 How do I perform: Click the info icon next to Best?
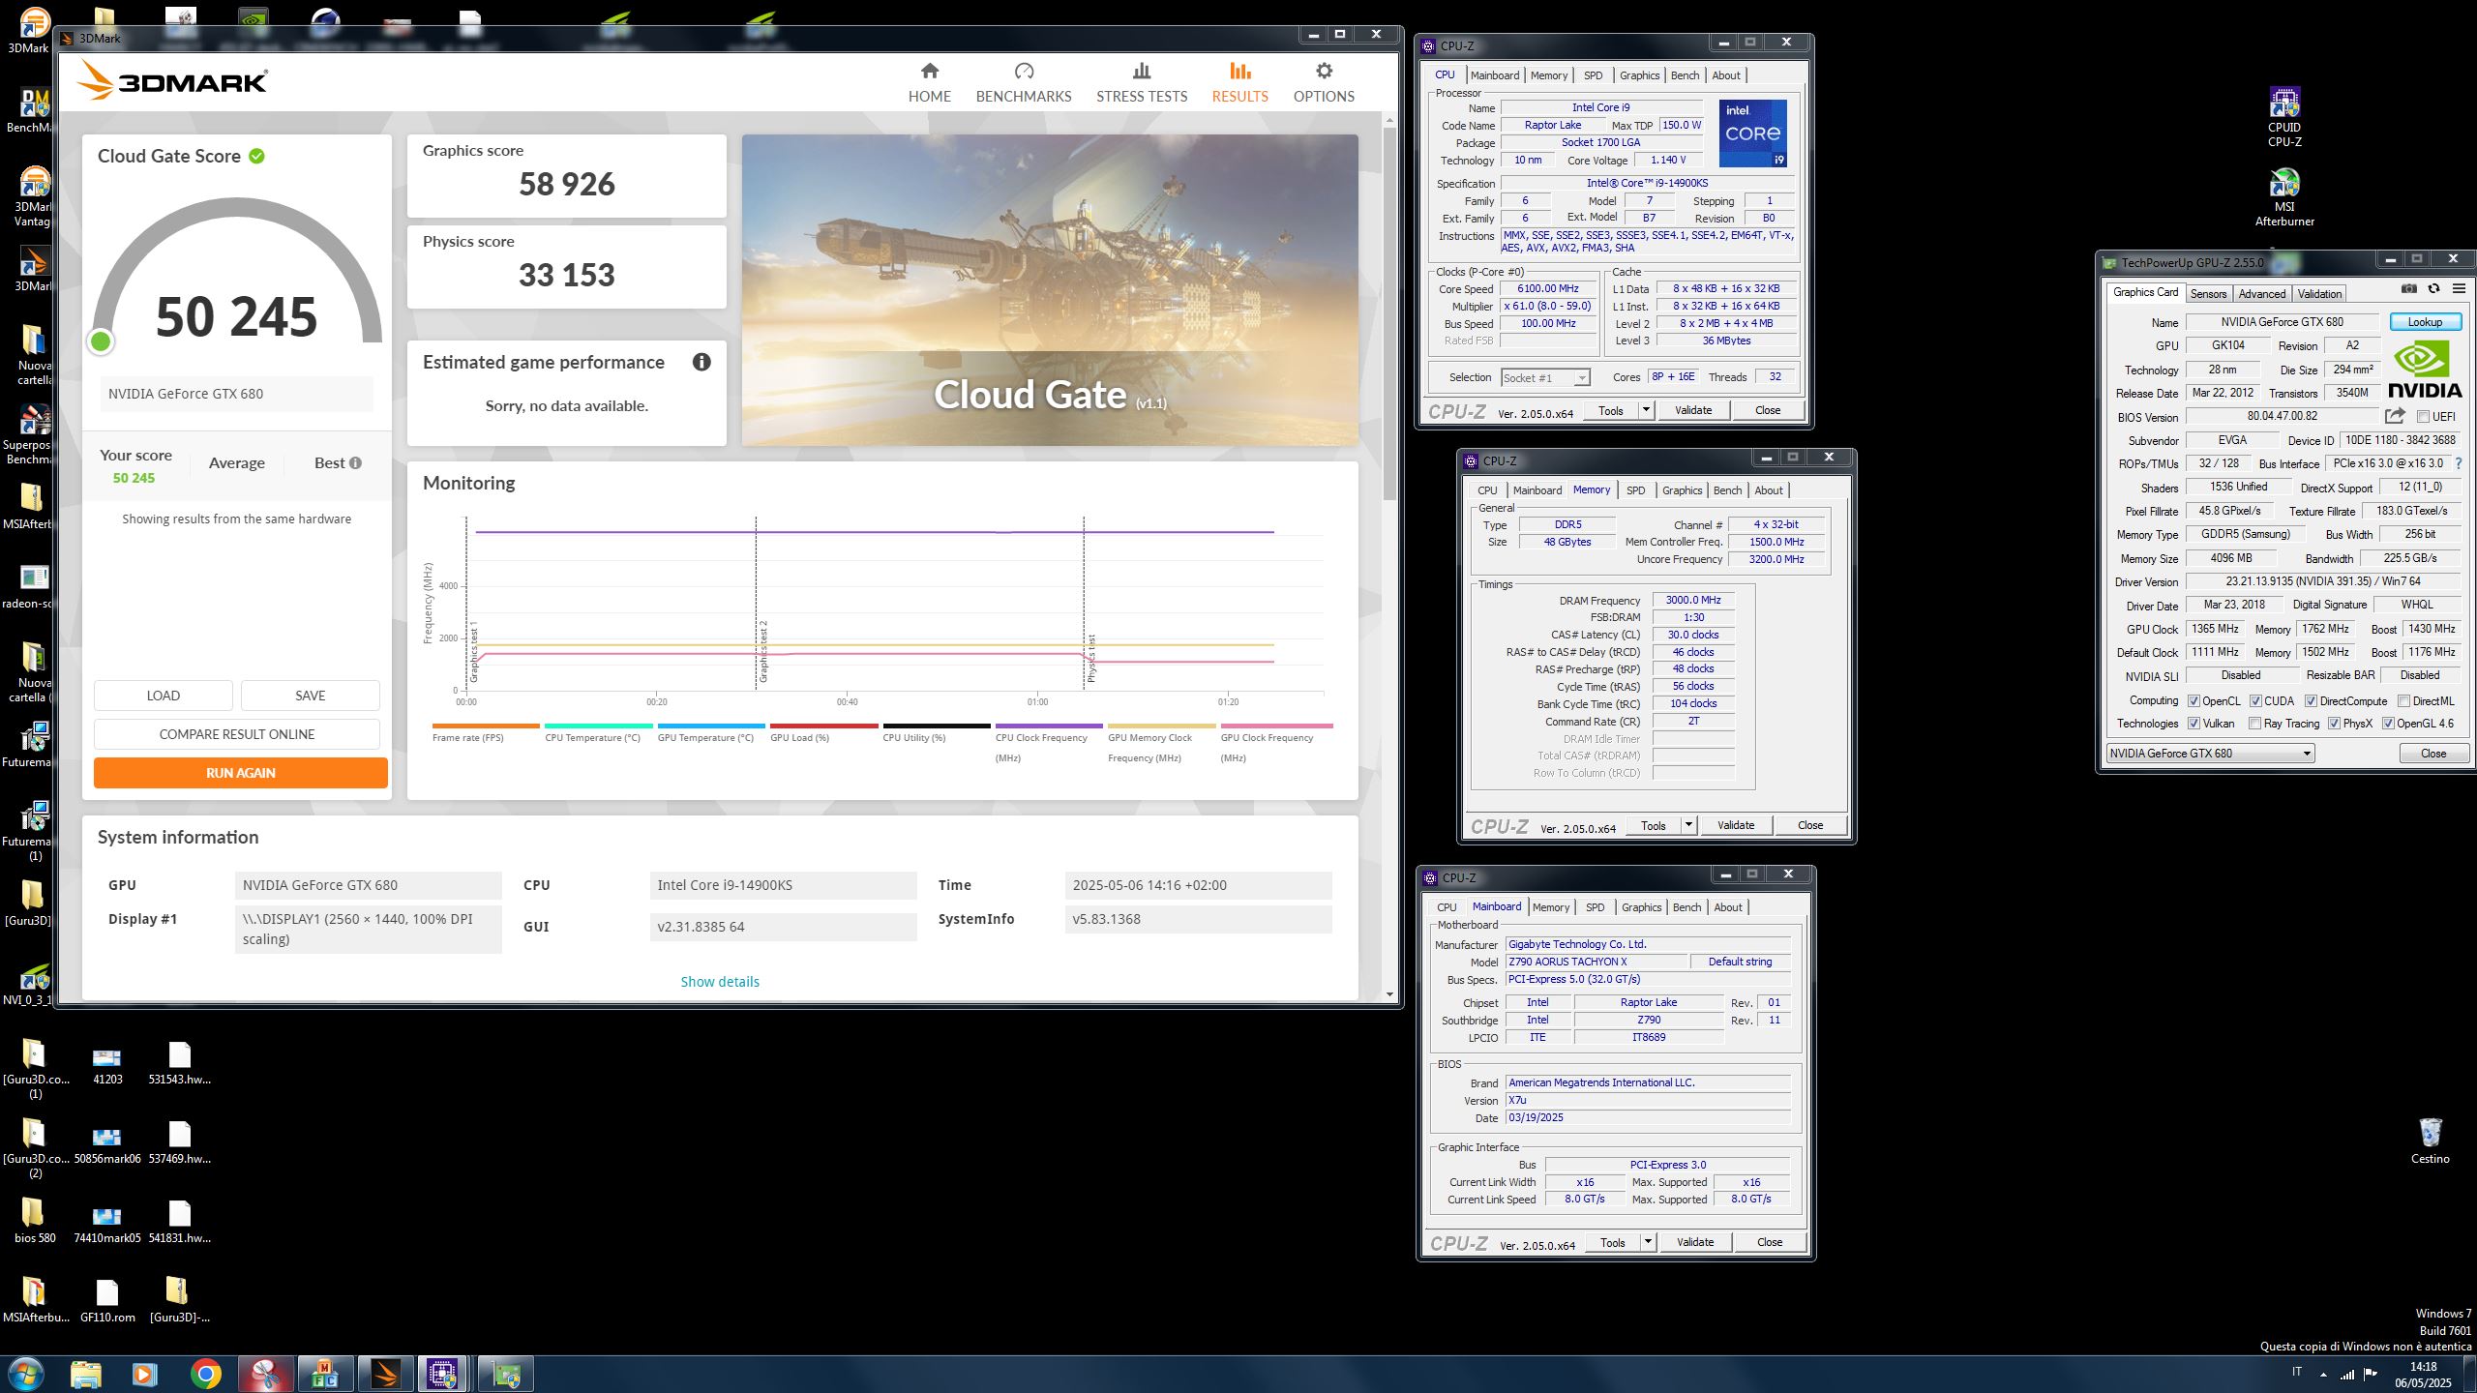[356, 462]
